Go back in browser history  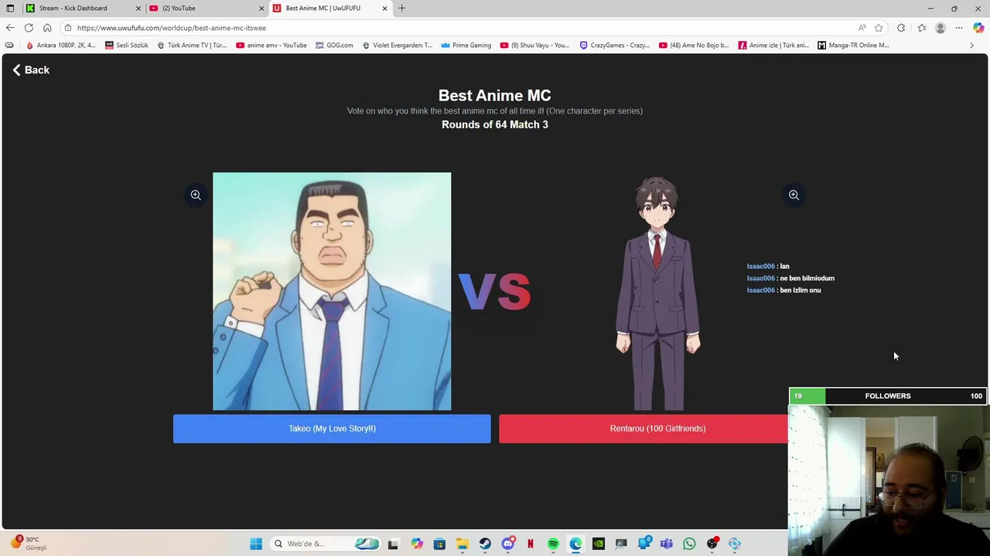click(x=10, y=28)
